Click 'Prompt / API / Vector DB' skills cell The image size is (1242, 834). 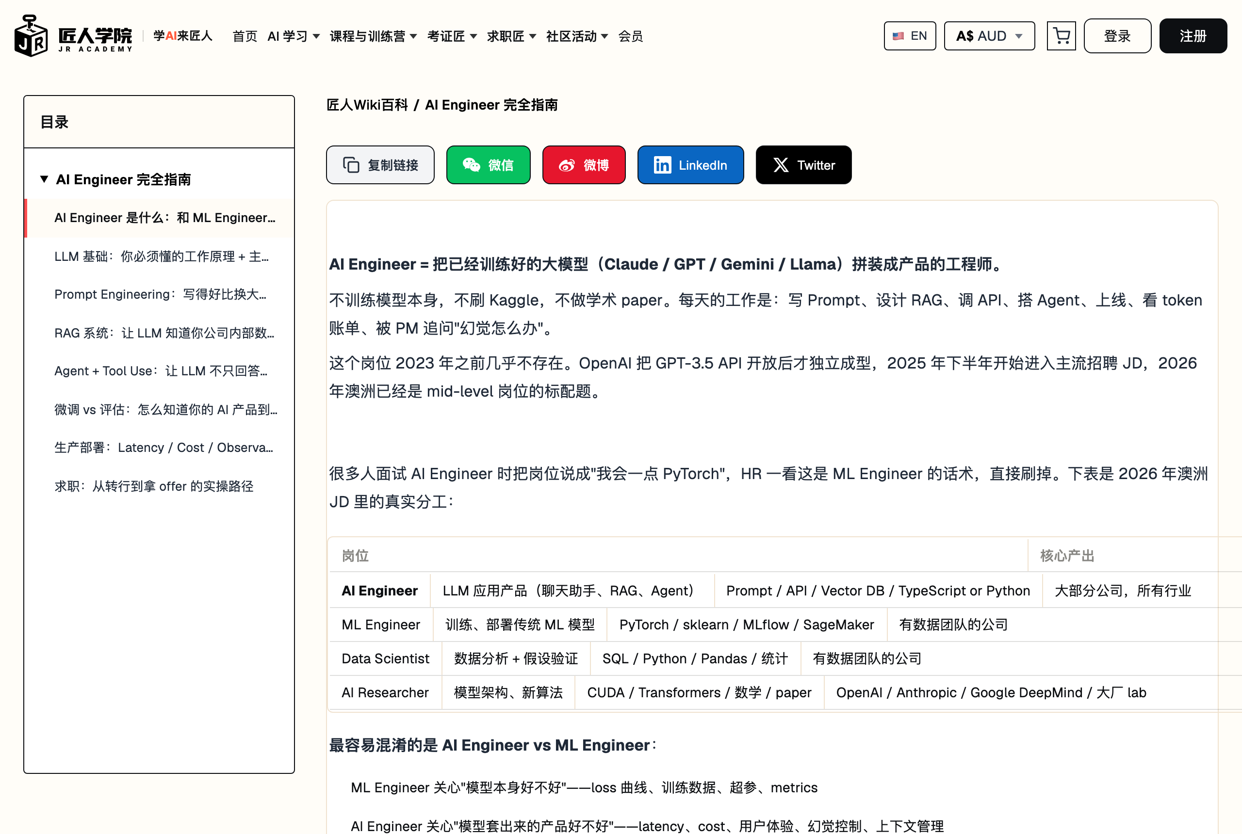pyautogui.click(x=878, y=591)
